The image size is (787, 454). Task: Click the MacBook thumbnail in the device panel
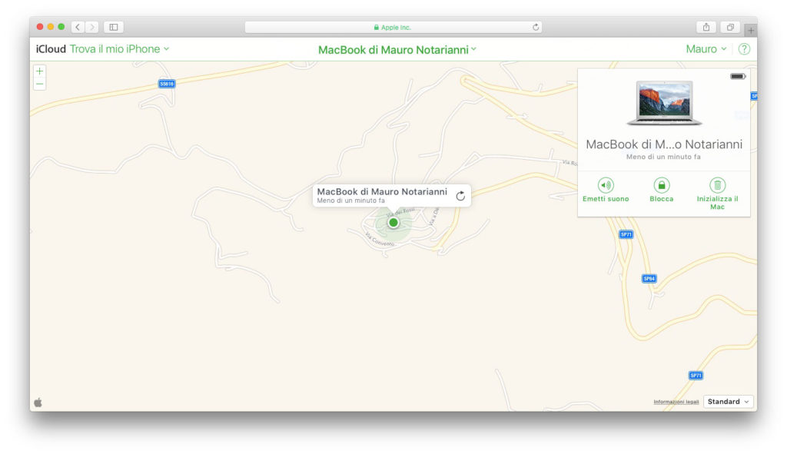(664, 104)
